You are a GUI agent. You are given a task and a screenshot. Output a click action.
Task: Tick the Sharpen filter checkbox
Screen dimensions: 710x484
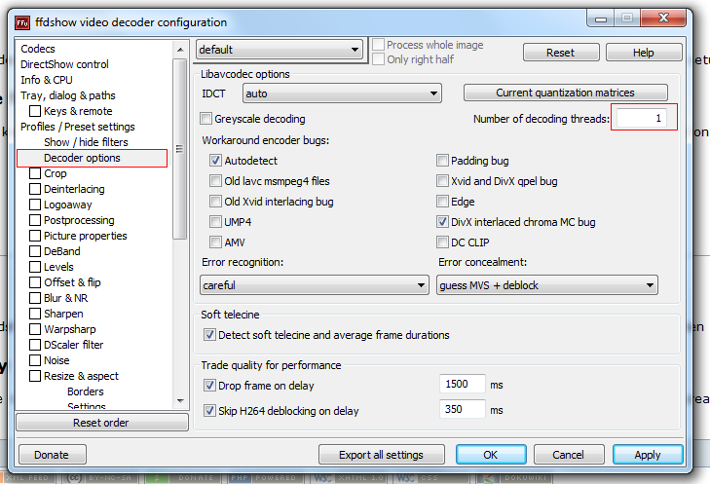(35, 314)
